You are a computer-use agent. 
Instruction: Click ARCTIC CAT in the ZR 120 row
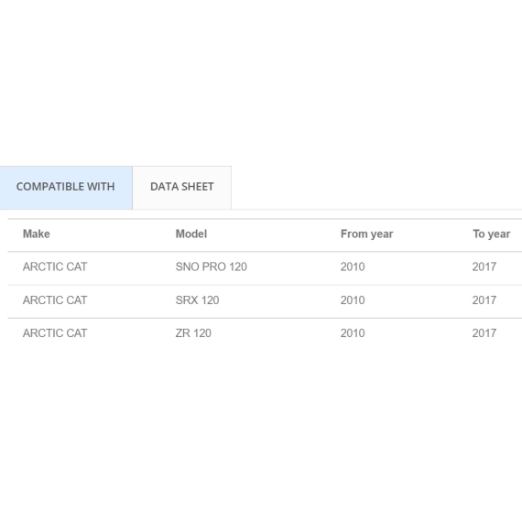(55, 333)
